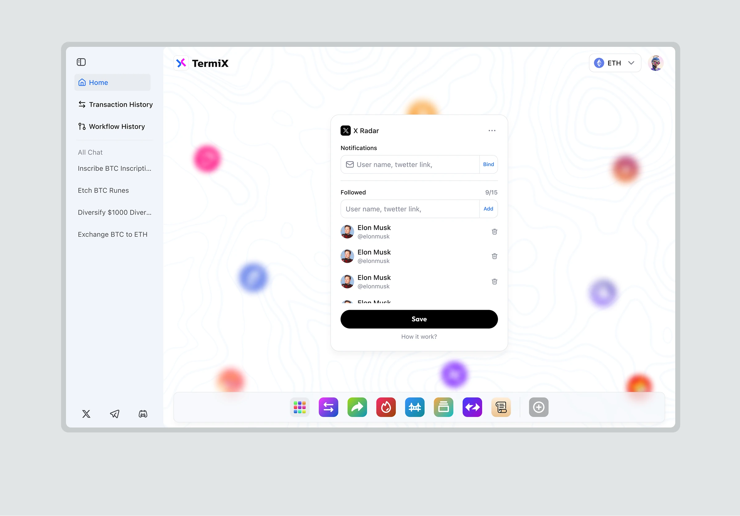The image size is (740, 516).
Task: Launch the red flame app
Action: (386, 407)
